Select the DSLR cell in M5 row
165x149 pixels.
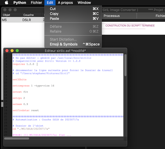coord(32,20)
